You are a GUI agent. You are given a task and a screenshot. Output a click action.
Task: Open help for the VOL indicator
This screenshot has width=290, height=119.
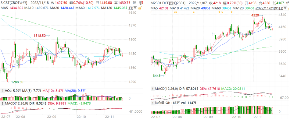(2, 91)
